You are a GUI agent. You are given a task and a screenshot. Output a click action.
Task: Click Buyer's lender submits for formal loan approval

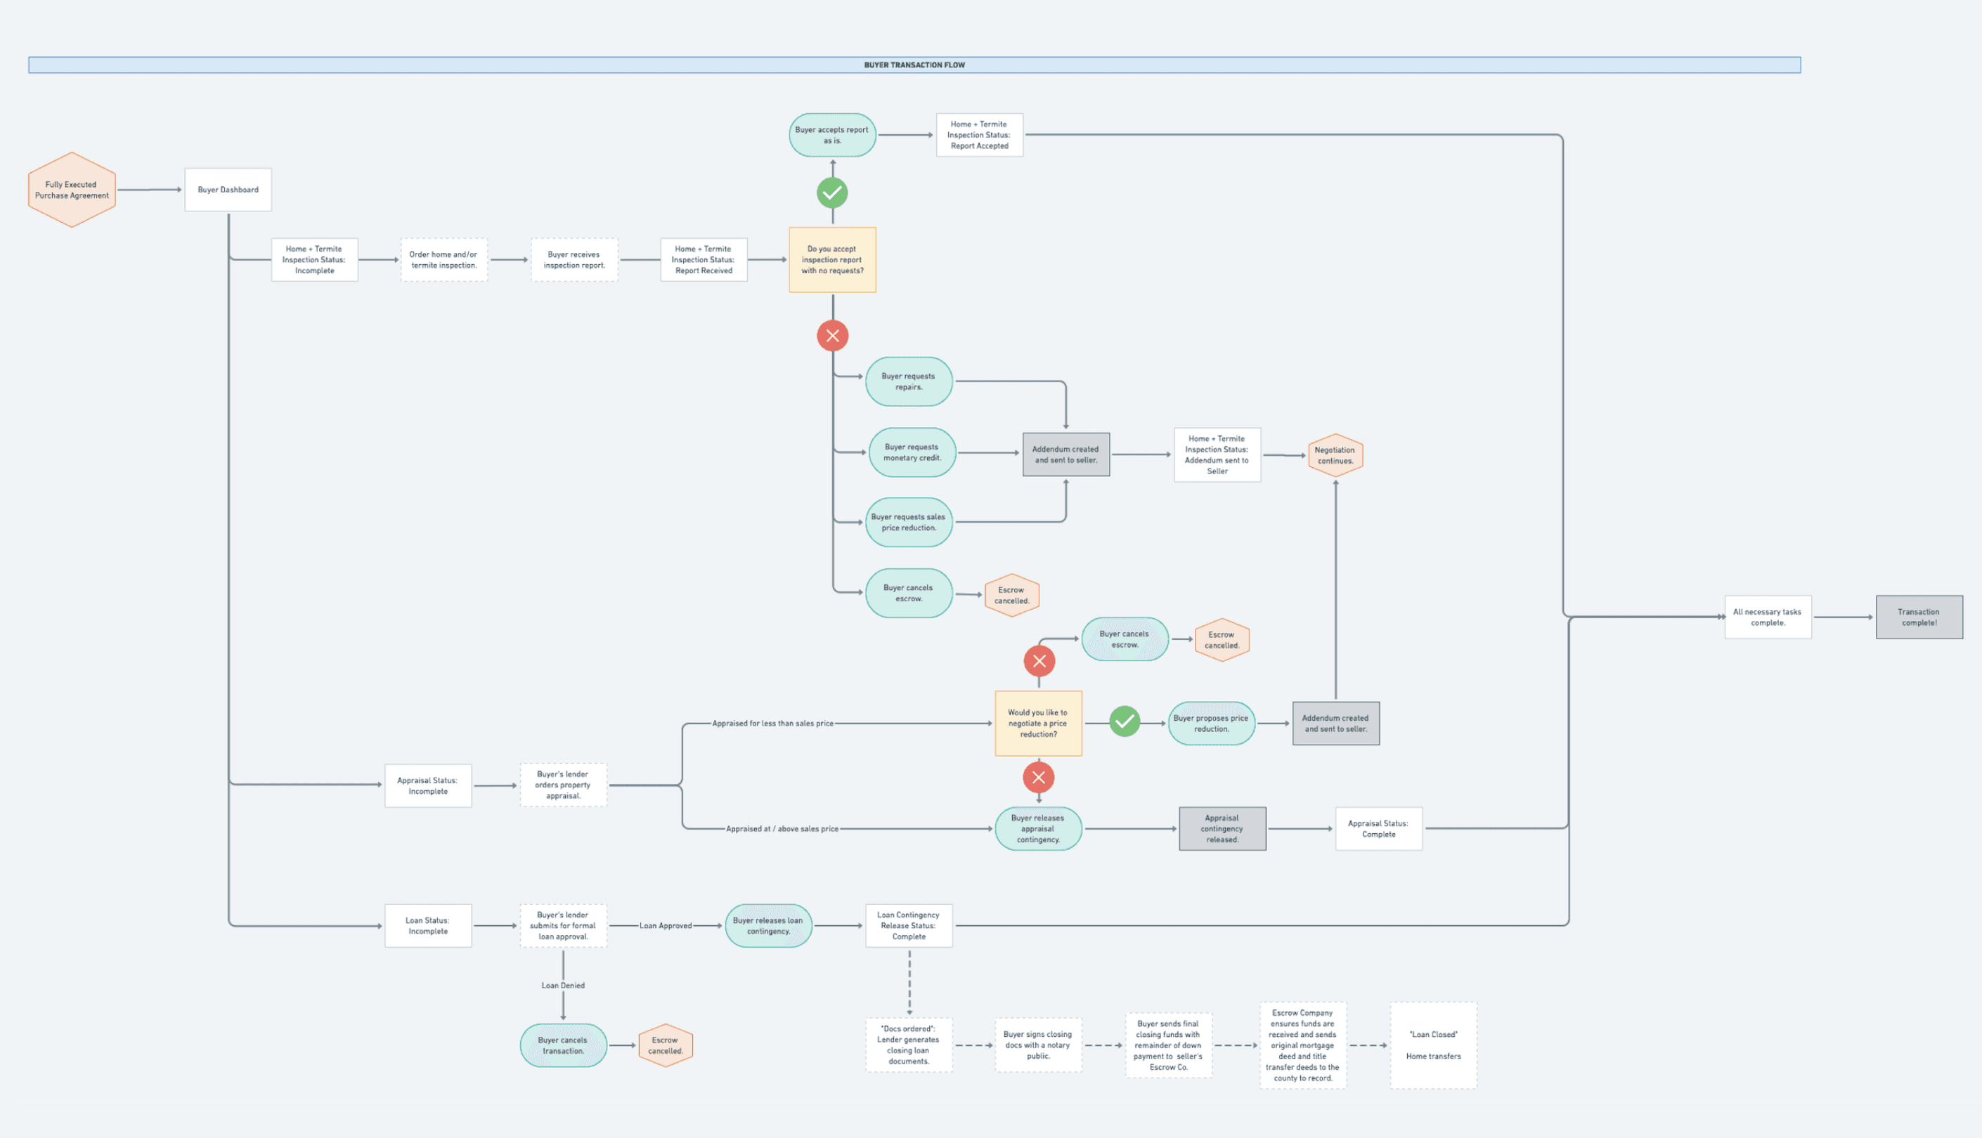pos(563,925)
